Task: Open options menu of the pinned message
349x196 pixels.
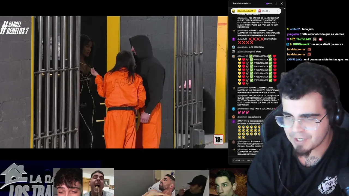Action: click(x=278, y=11)
